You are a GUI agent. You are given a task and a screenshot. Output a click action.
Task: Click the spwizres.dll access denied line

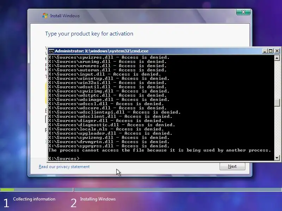point(109,57)
